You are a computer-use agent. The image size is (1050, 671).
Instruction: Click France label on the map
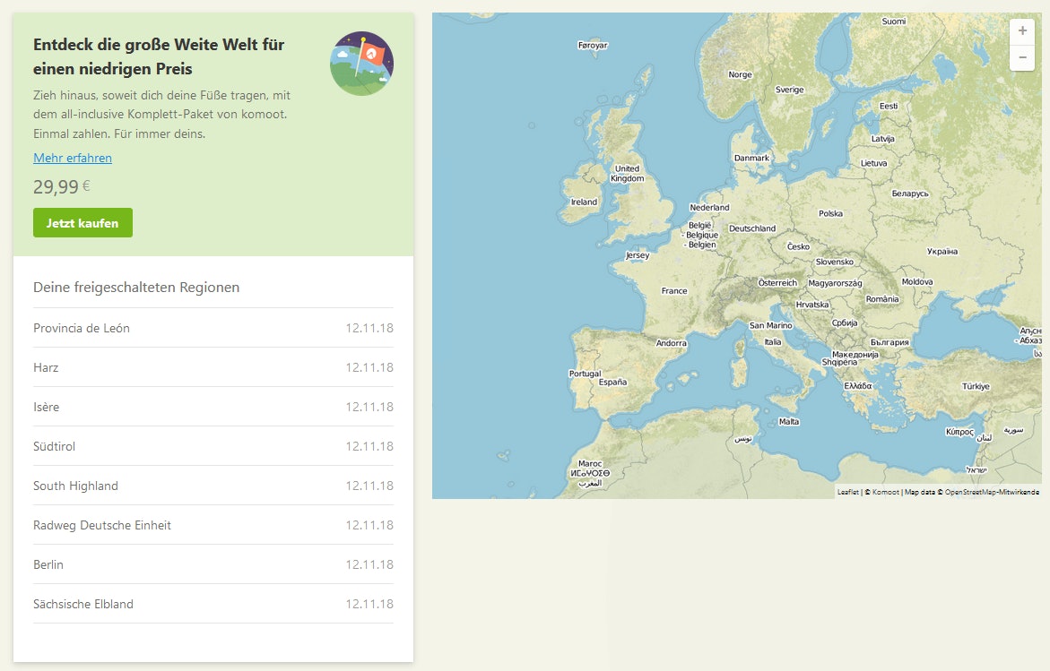coord(674,291)
